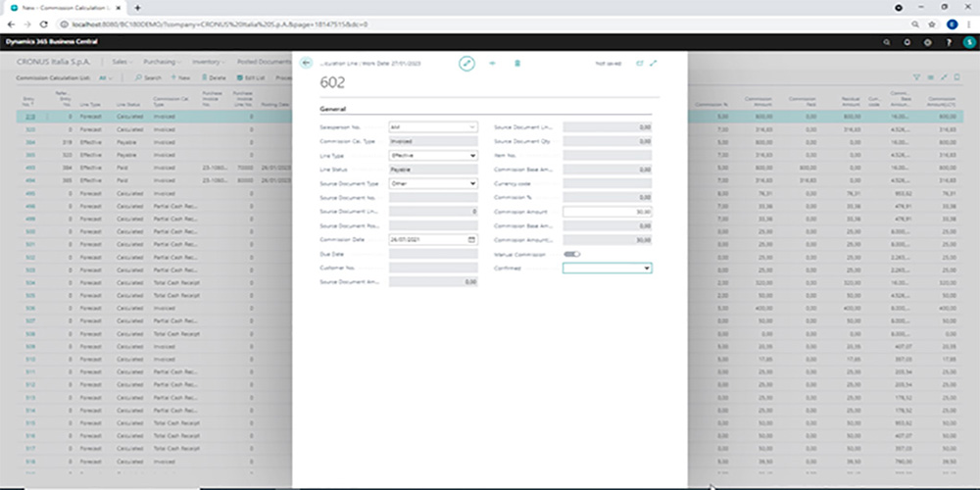Open the Business Central search magnifier
980x490 pixels.
888,42
